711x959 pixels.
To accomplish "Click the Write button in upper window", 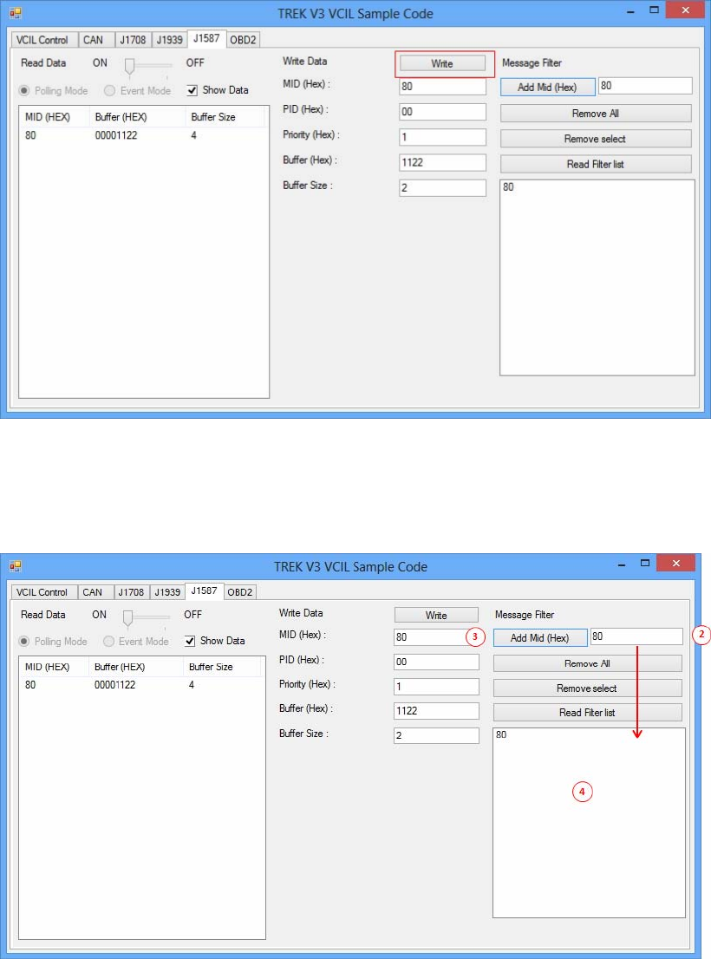I will pos(442,63).
